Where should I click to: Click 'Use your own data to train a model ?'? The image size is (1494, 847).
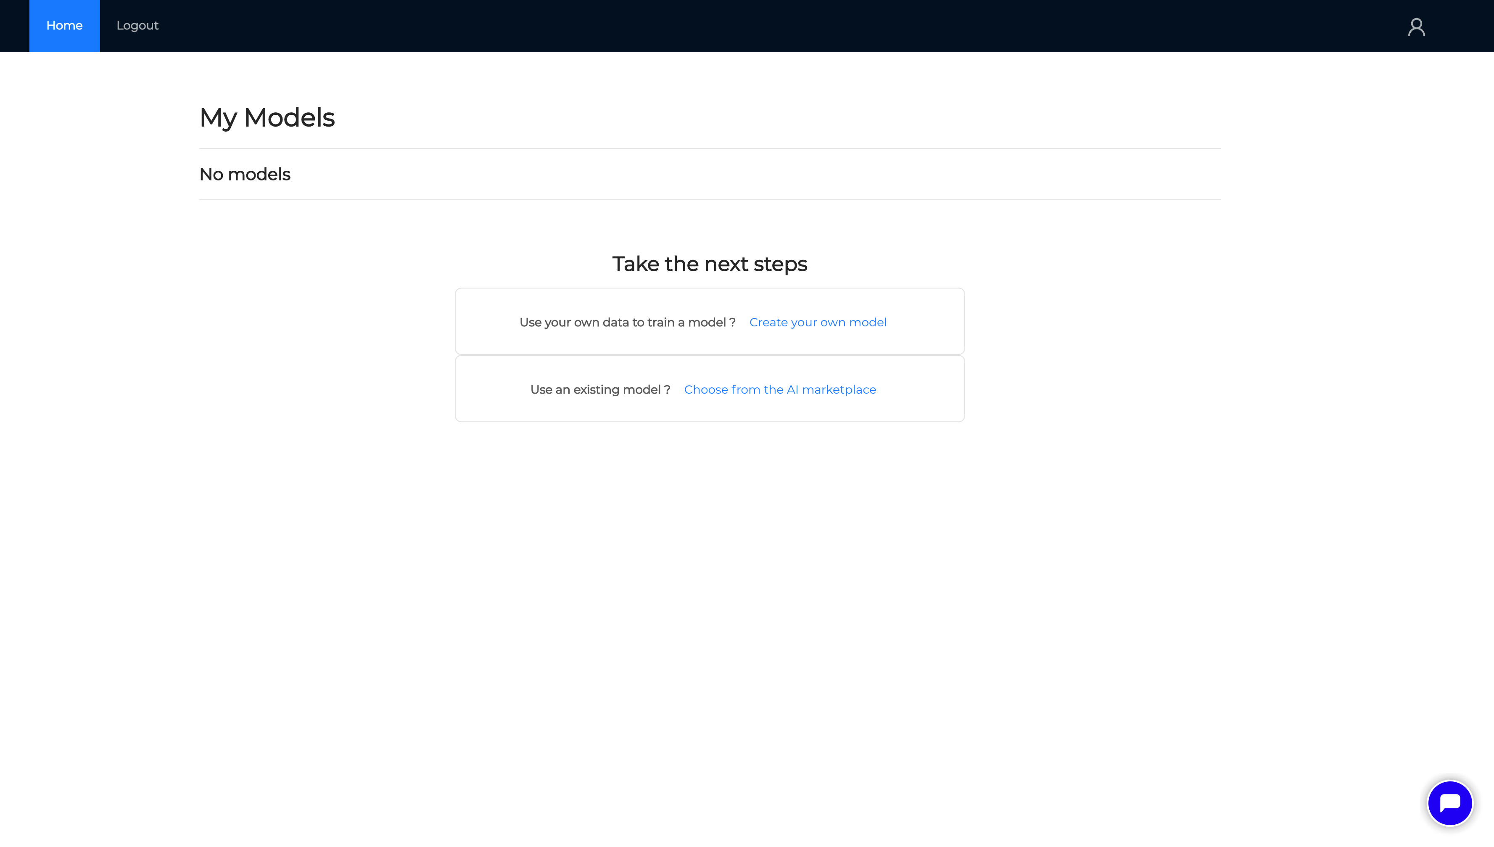tap(628, 322)
